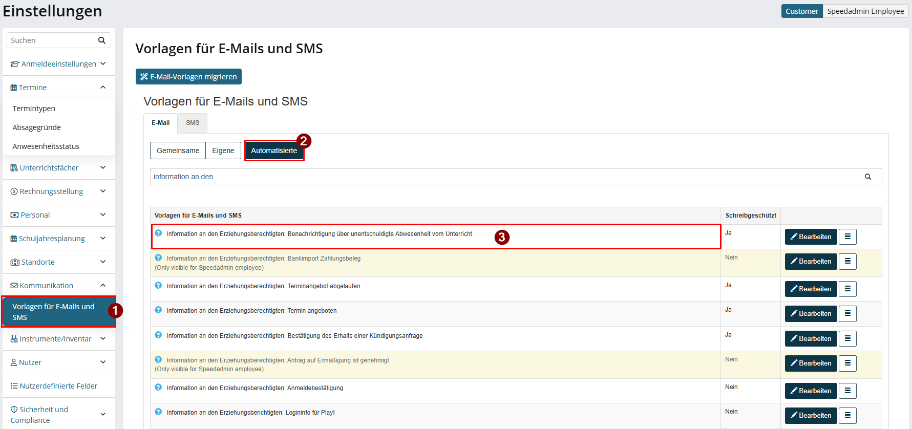
Task: Expand the Personal section
Action: (x=58, y=215)
